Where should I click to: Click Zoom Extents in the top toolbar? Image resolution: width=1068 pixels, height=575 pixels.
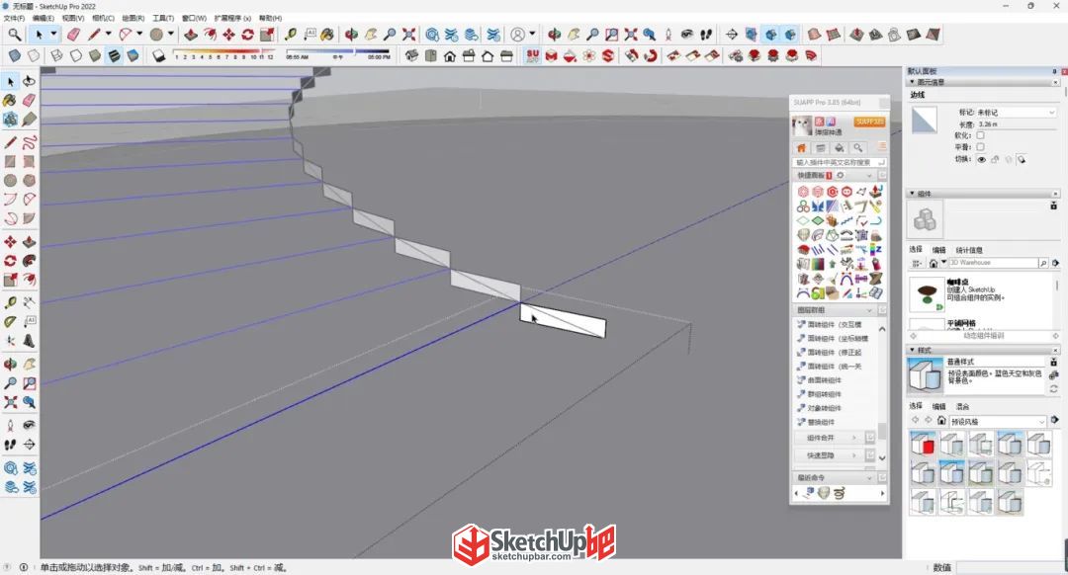point(408,34)
